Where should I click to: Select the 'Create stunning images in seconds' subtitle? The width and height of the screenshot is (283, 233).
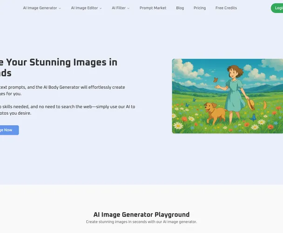141,222
